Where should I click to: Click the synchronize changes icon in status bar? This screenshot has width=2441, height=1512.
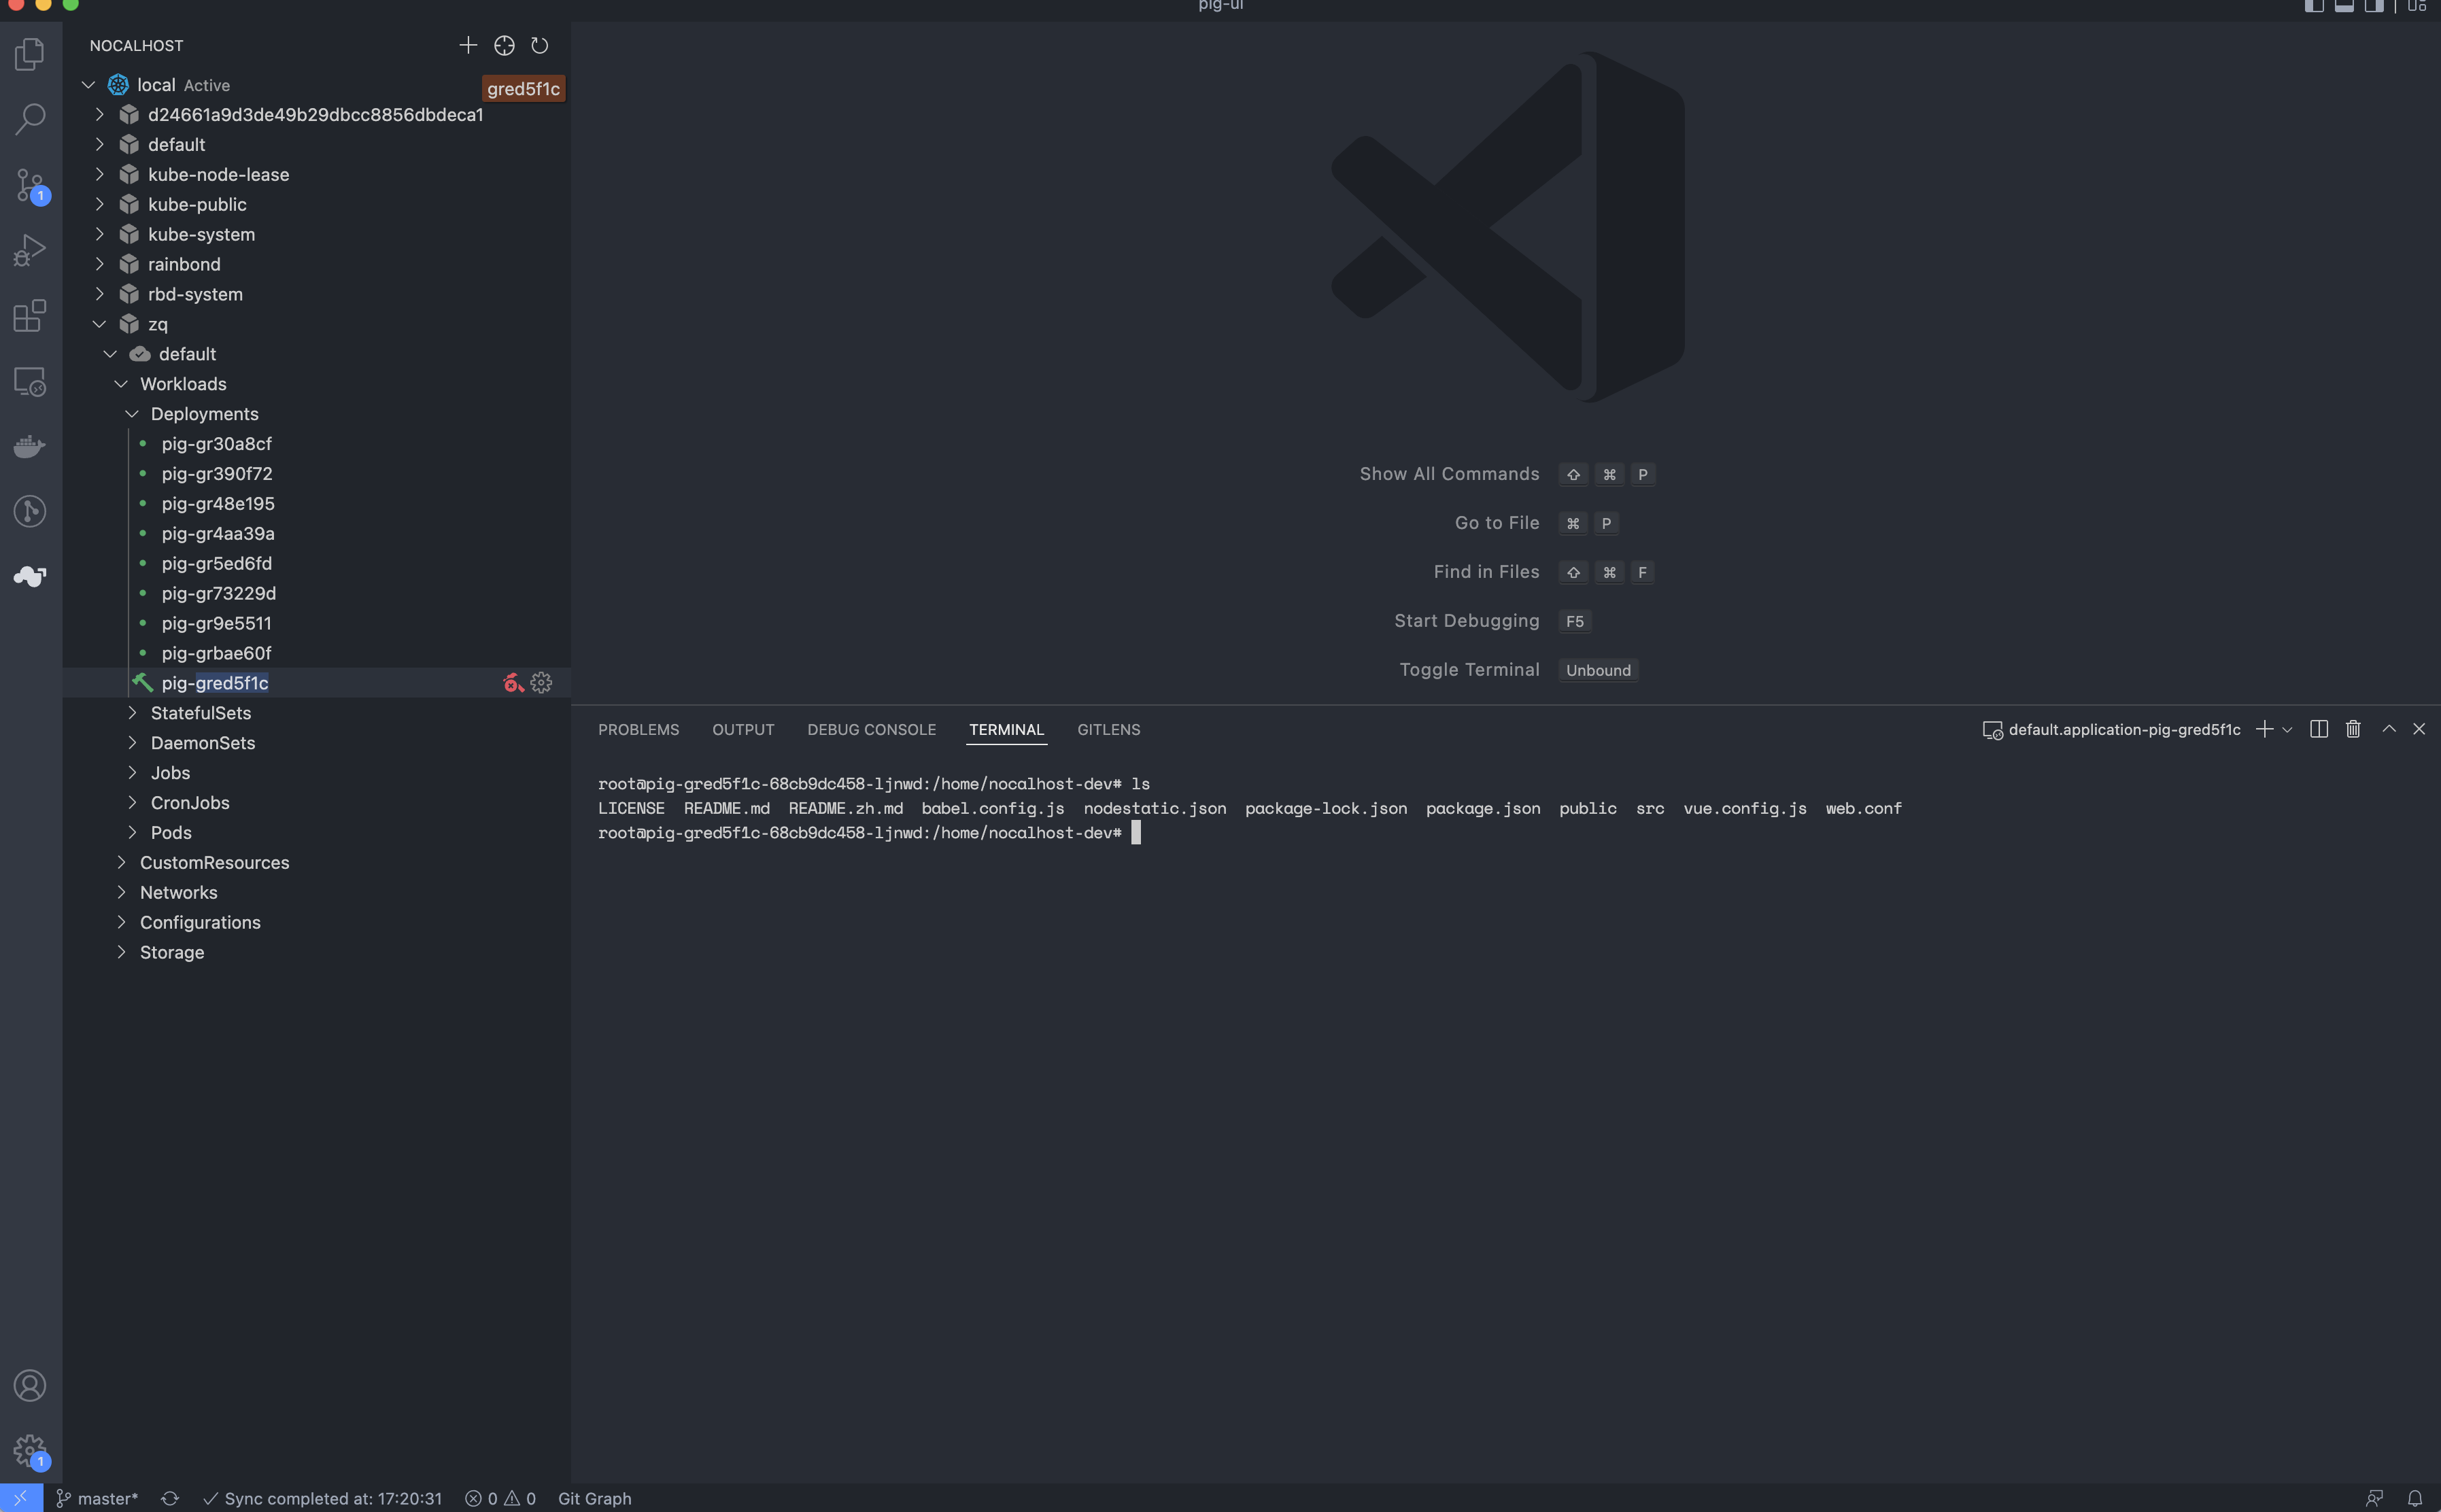170,1498
